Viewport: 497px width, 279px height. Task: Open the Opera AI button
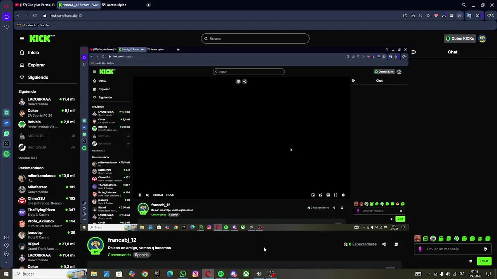(x=491, y=15)
